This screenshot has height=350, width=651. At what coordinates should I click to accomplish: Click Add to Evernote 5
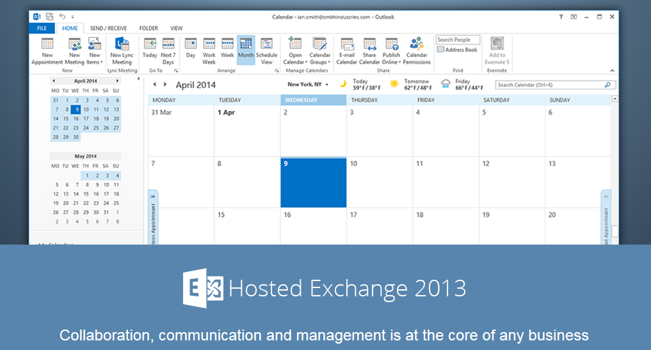point(497,51)
